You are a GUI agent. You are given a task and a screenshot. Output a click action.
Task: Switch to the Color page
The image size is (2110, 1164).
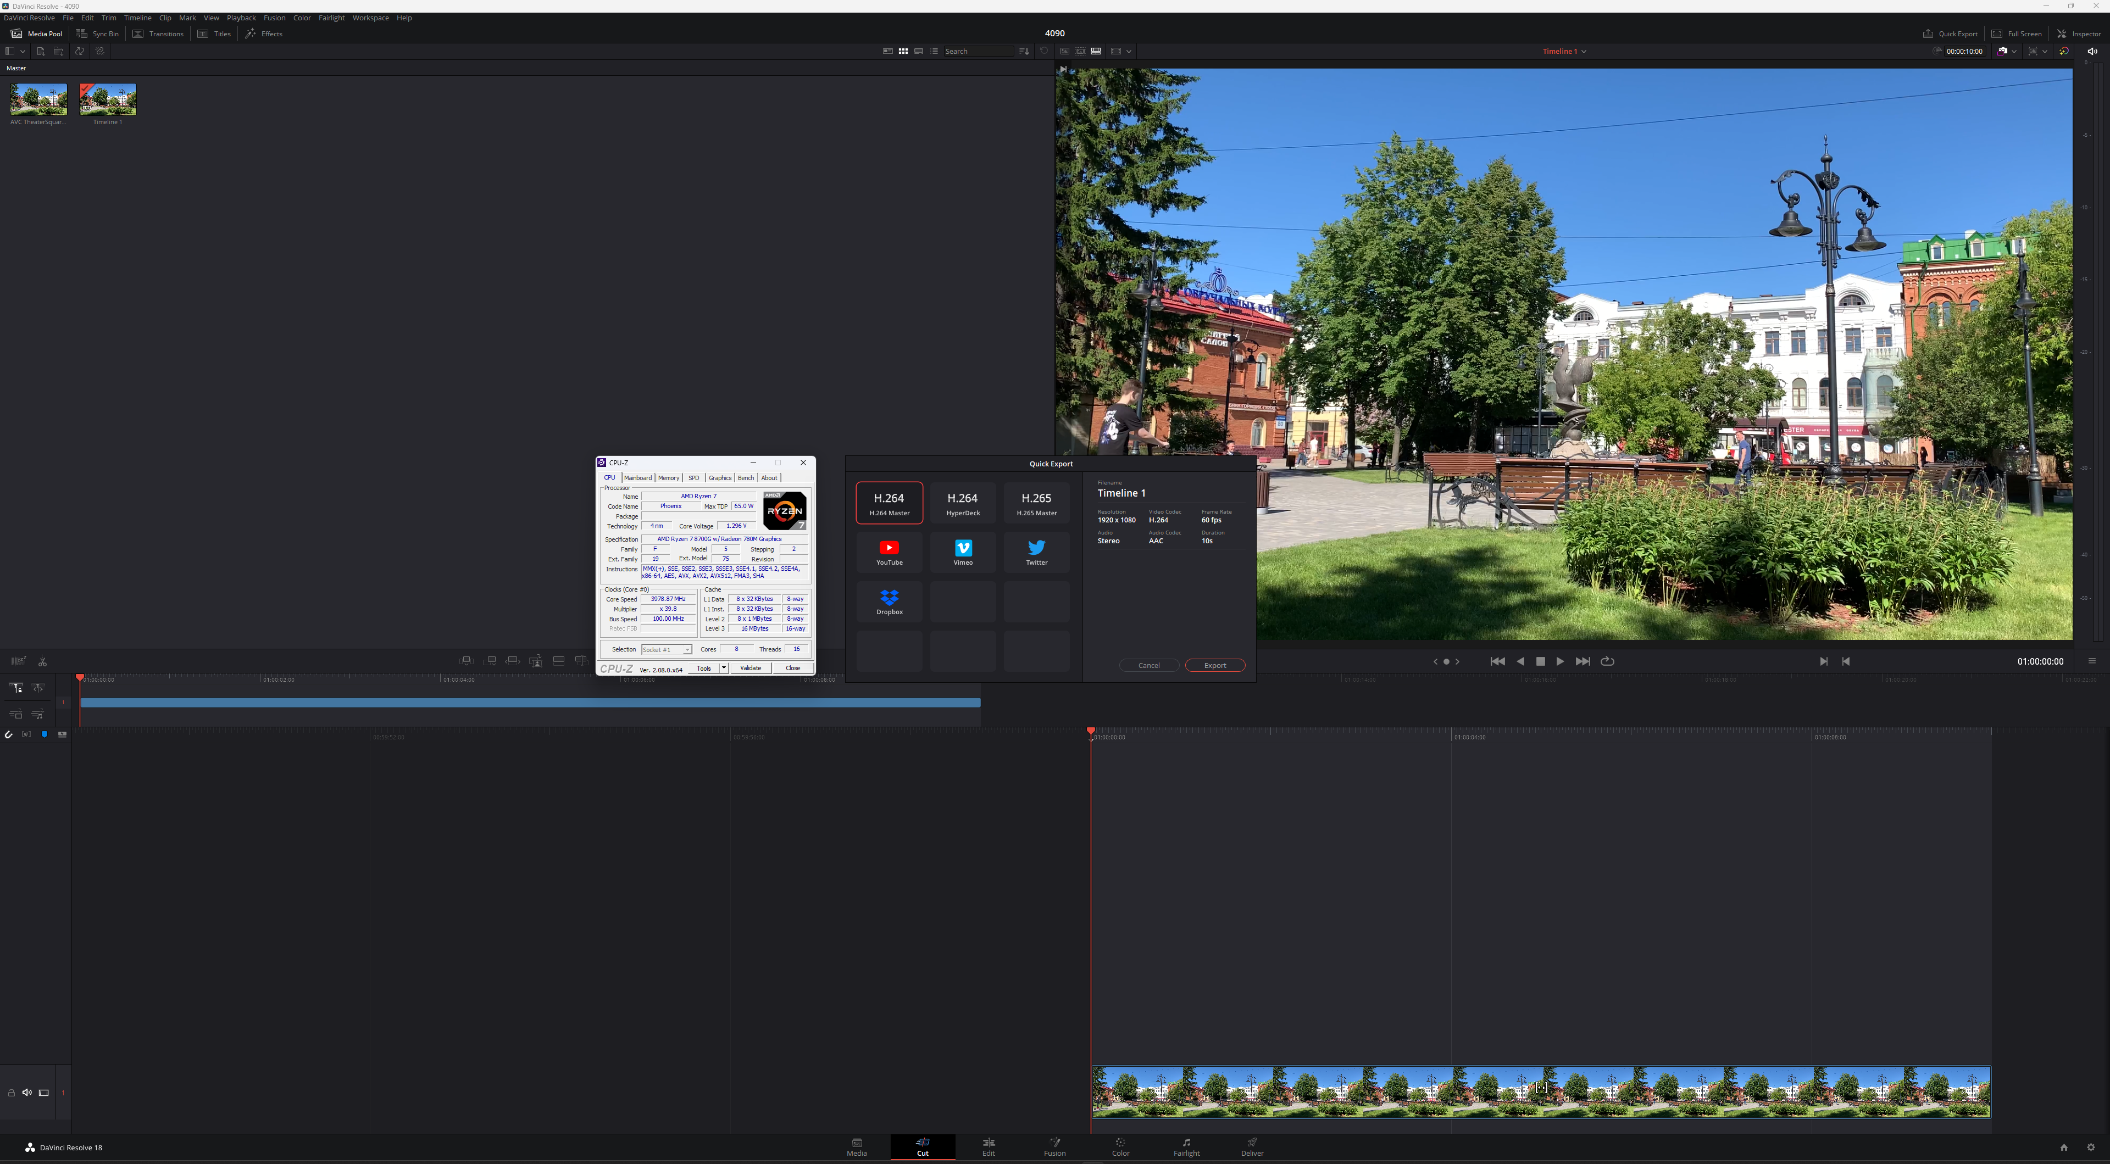(x=1120, y=1147)
